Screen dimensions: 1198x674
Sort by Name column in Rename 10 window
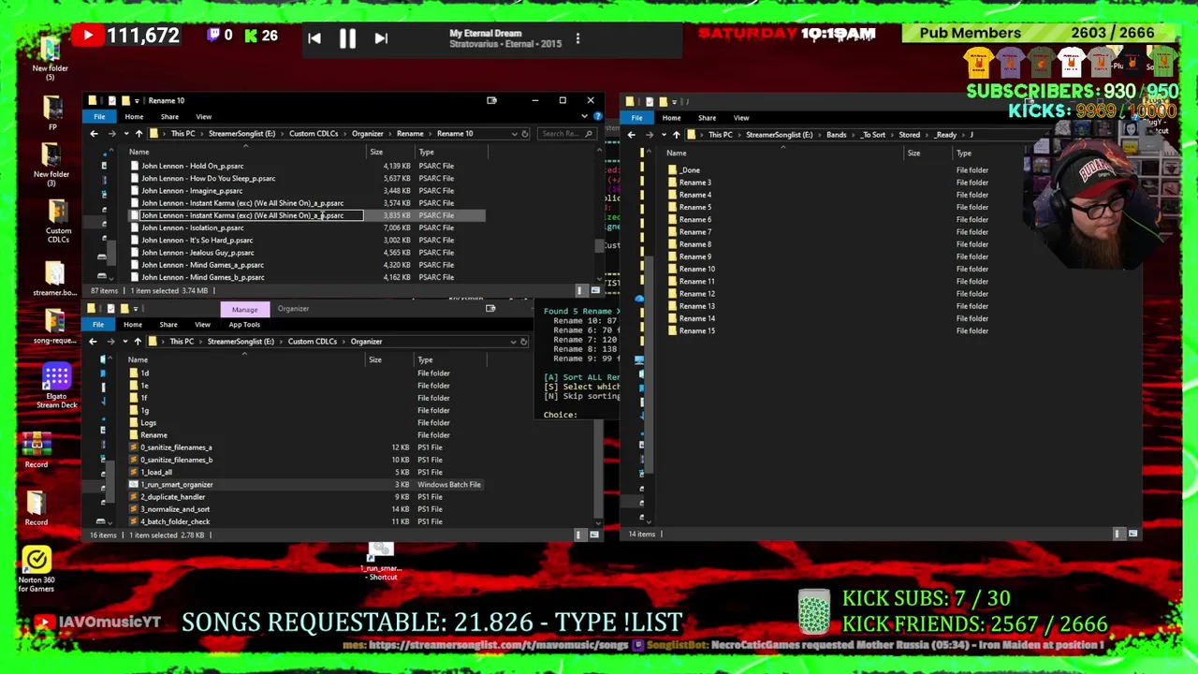pyautogui.click(x=139, y=152)
